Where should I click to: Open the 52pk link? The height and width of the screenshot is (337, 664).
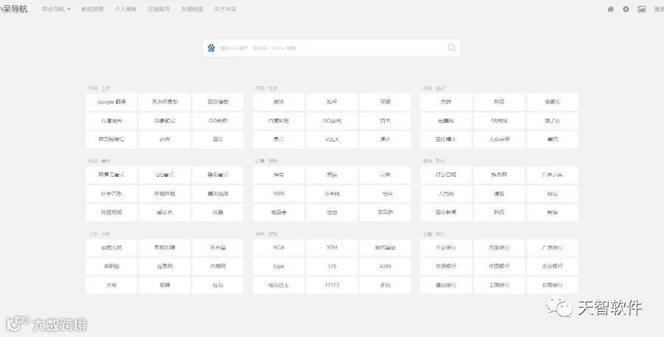pyautogui.click(x=279, y=266)
